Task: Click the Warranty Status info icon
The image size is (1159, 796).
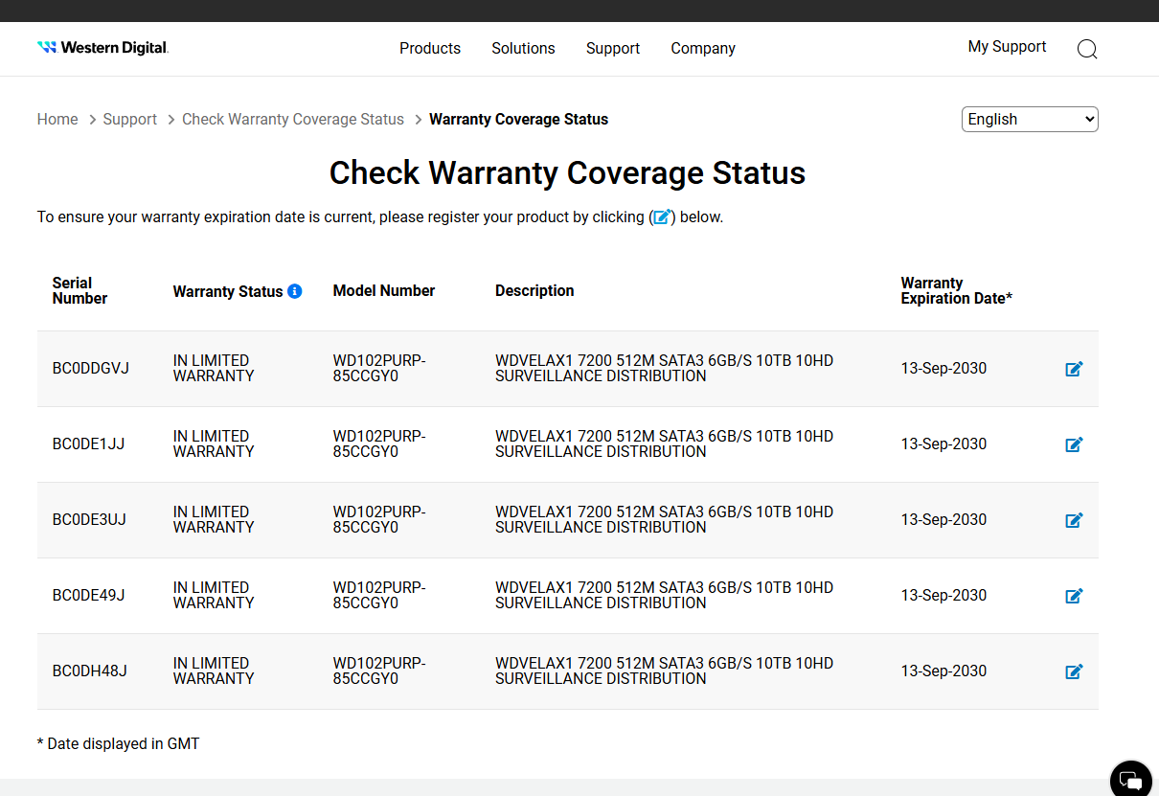Action: click(295, 291)
